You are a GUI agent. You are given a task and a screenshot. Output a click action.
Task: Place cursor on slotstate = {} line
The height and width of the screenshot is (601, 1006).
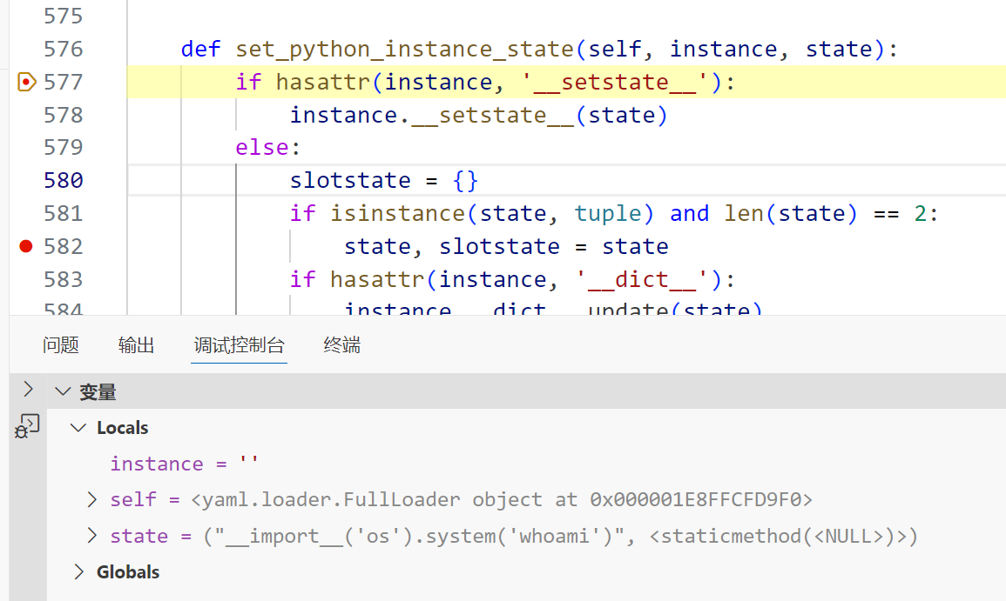pos(384,180)
